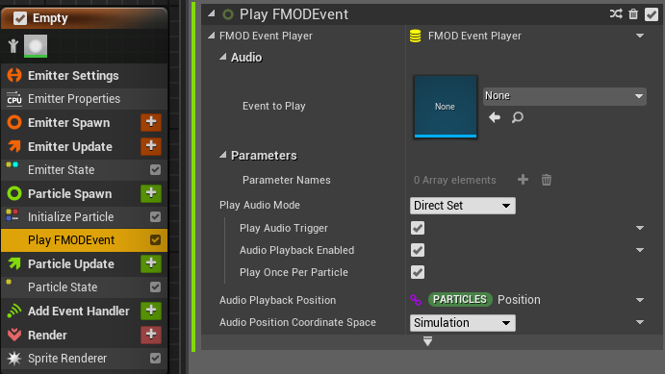Click the PARTICLES Position binding

pyautogui.click(x=484, y=299)
